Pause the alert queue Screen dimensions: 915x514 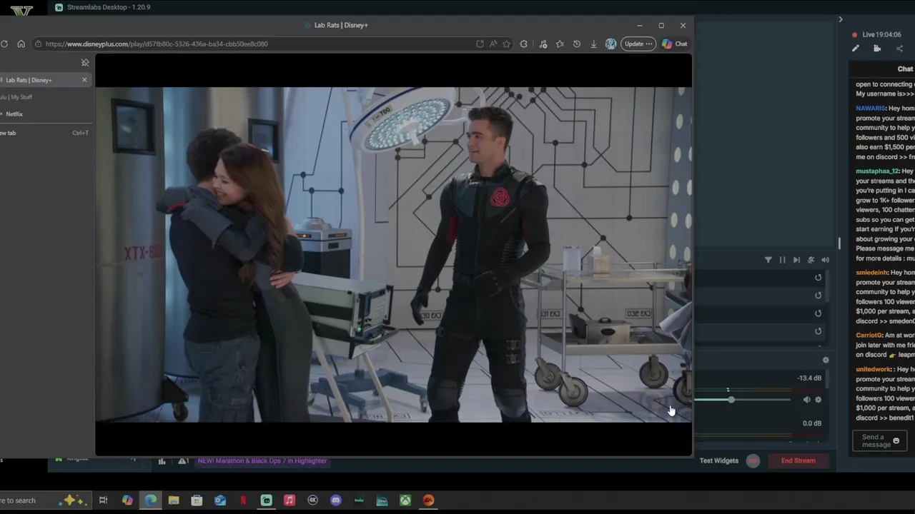click(x=782, y=260)
